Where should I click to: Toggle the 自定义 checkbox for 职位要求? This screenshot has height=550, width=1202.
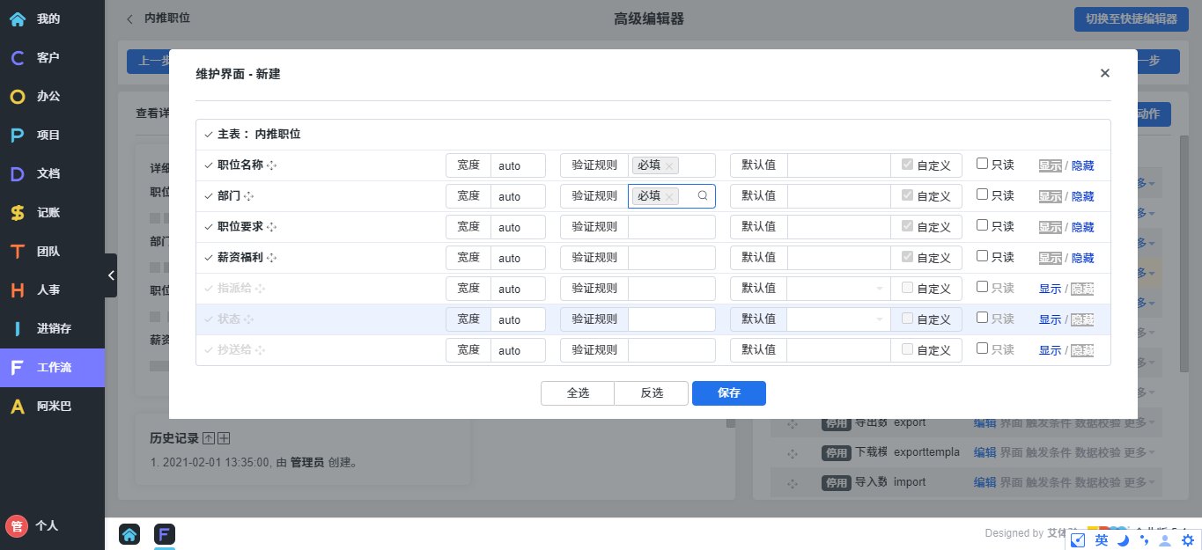click(x=908, y=226)
